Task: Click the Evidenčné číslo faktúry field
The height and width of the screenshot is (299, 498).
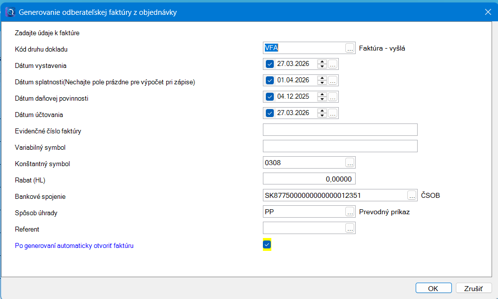Action: click(340, 130)
